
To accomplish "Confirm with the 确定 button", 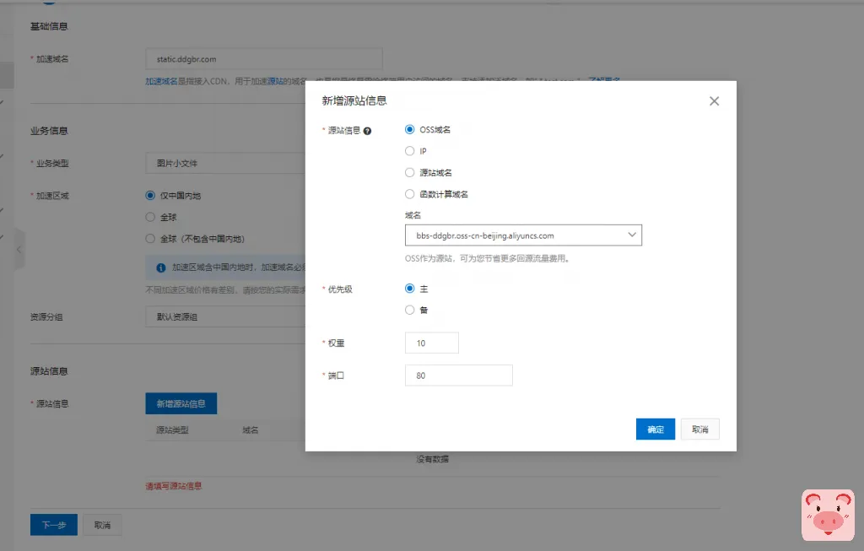I will coord(655,429).
